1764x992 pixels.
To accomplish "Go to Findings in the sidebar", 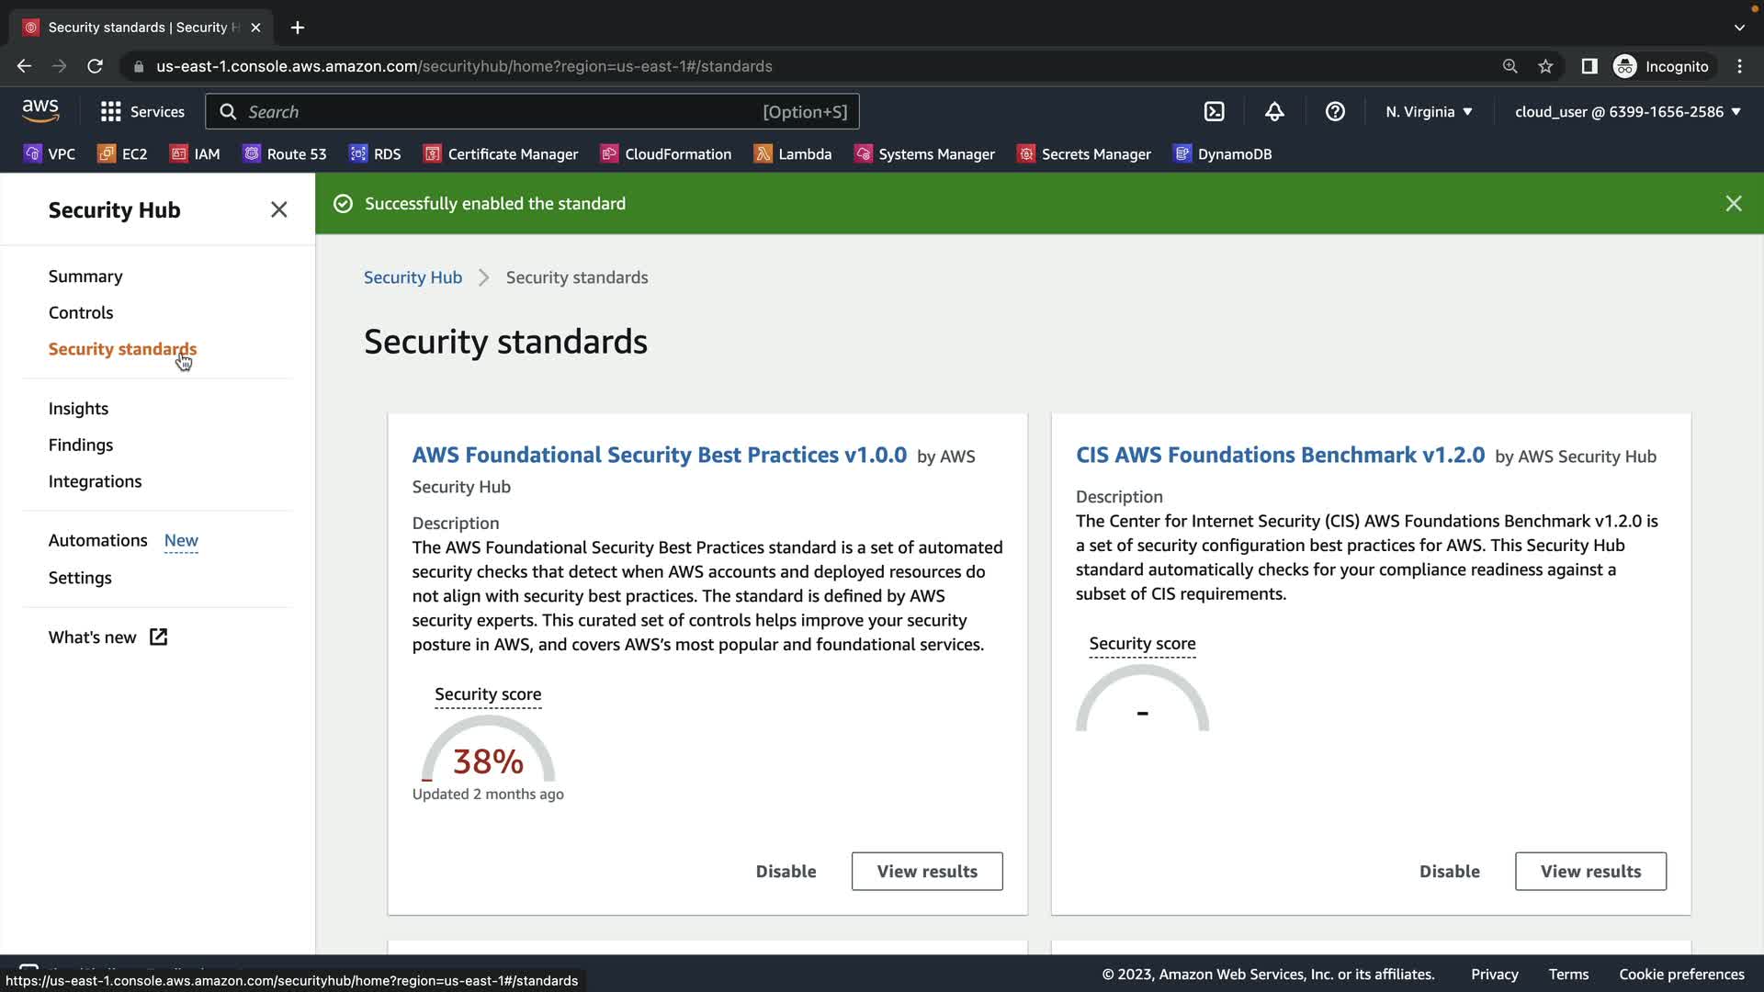I will tap(81, 445).
